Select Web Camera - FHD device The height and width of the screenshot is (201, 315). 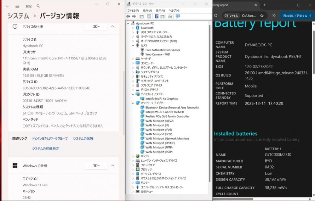pos(158,54)
